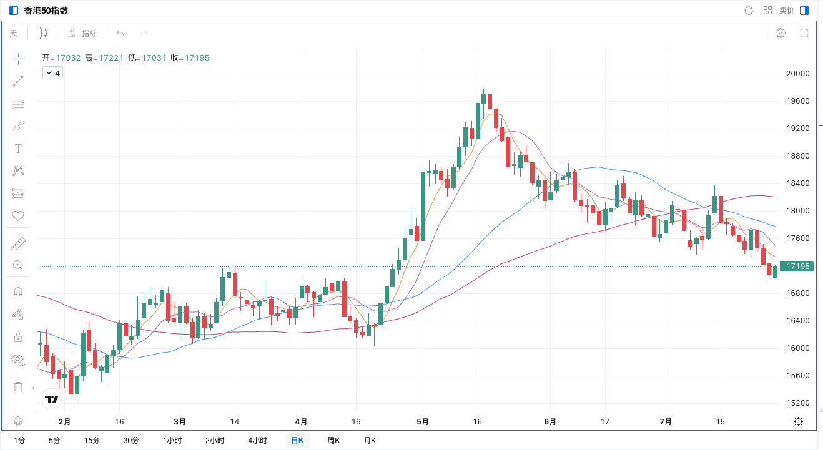Image resolution: width=823 pixels, height=450 pixels.
Task: Click the 15200 price axis label
Action: (x=798, y=403)
